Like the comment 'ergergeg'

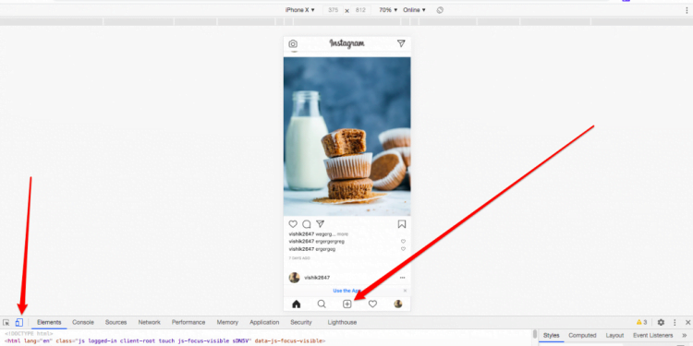coord(403,249)
